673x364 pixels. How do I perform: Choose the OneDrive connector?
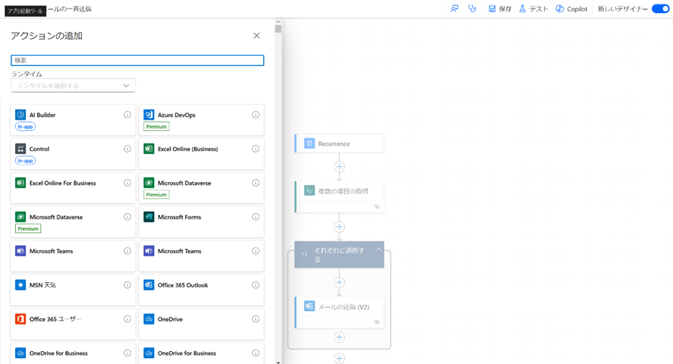201,324
